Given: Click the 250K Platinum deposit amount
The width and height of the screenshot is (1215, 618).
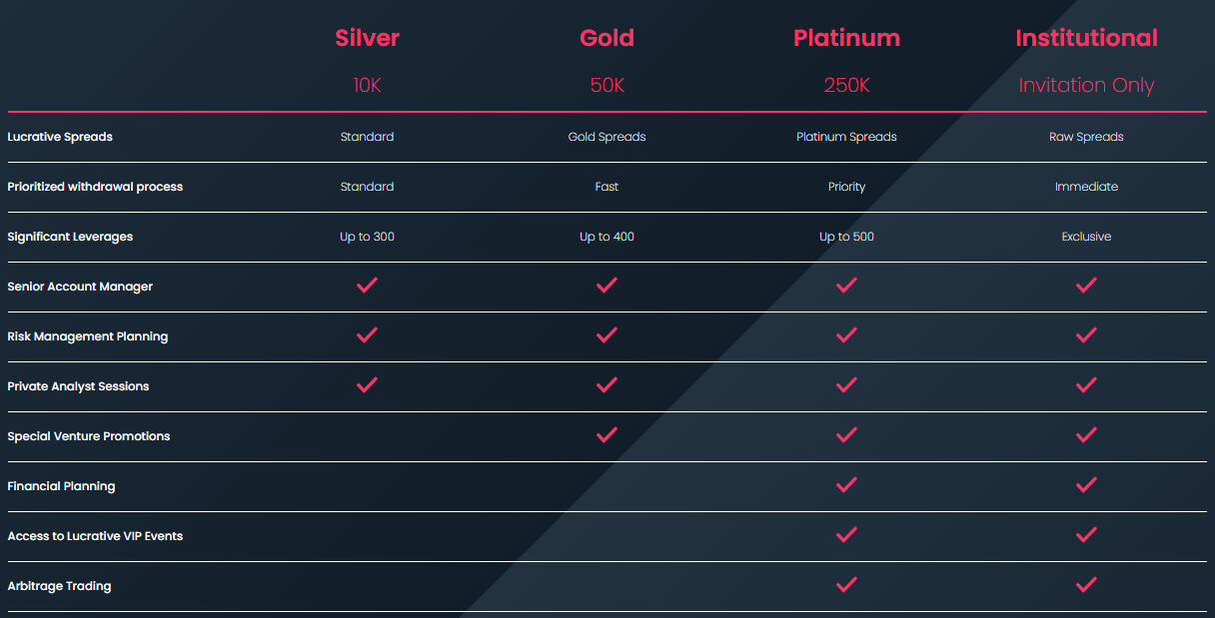Looking at the screenshot, I should pyautogui.click(x=846, y=86).
